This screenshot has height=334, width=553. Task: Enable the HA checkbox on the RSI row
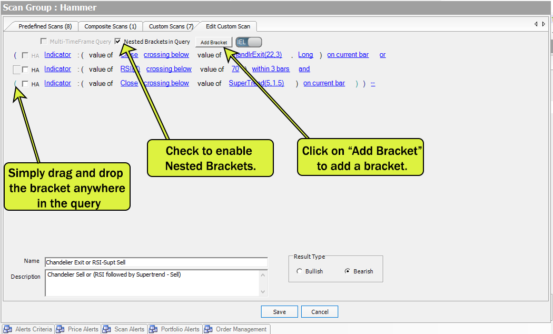pyautogui.click(x=25, y=70)
